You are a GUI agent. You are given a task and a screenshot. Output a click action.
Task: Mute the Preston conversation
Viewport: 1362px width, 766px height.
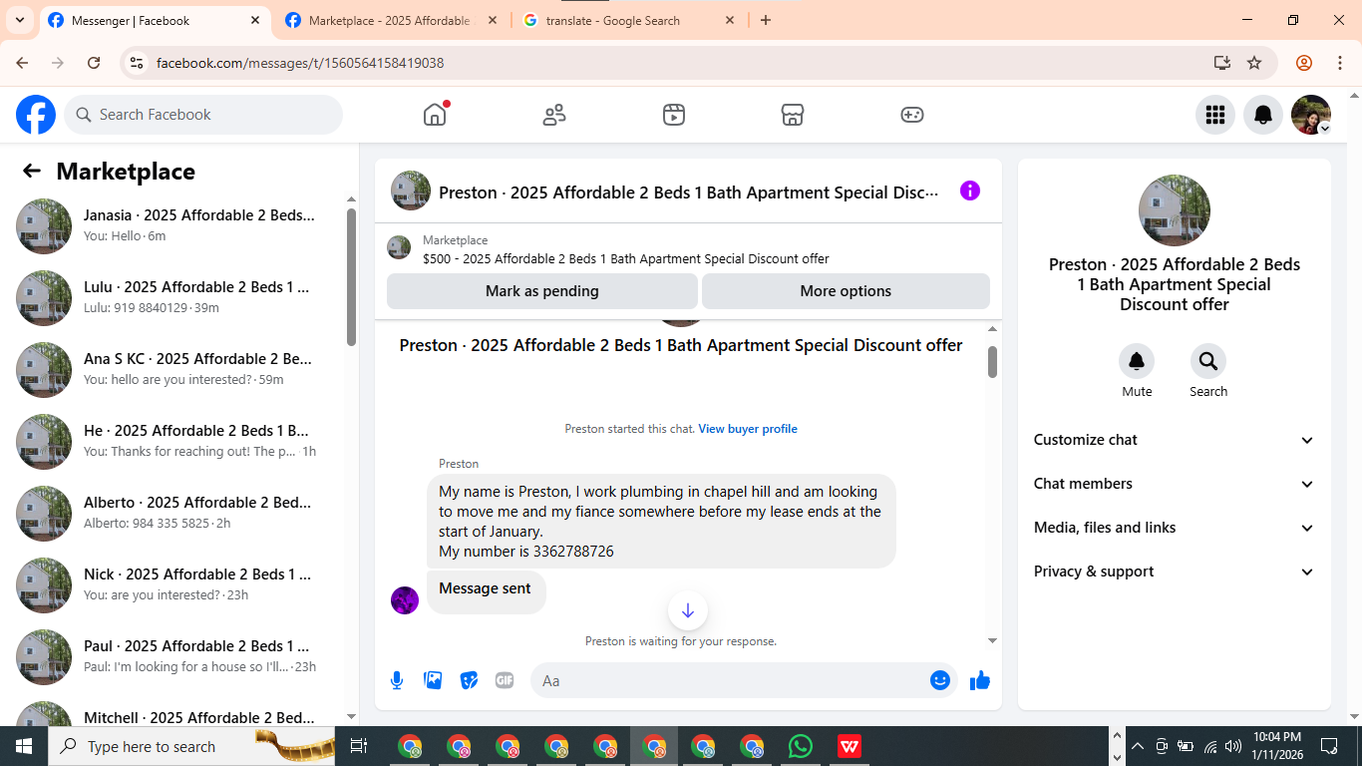1137,361
